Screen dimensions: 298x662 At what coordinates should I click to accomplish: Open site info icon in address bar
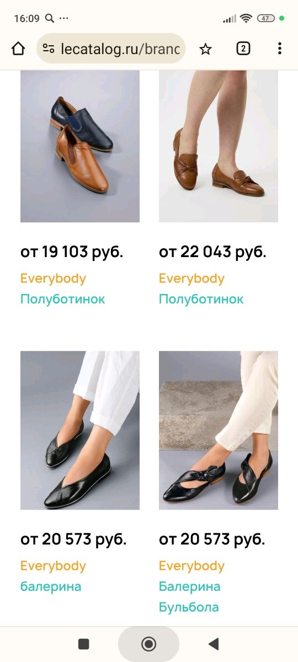pyautogui.click(x=49, y=49)
